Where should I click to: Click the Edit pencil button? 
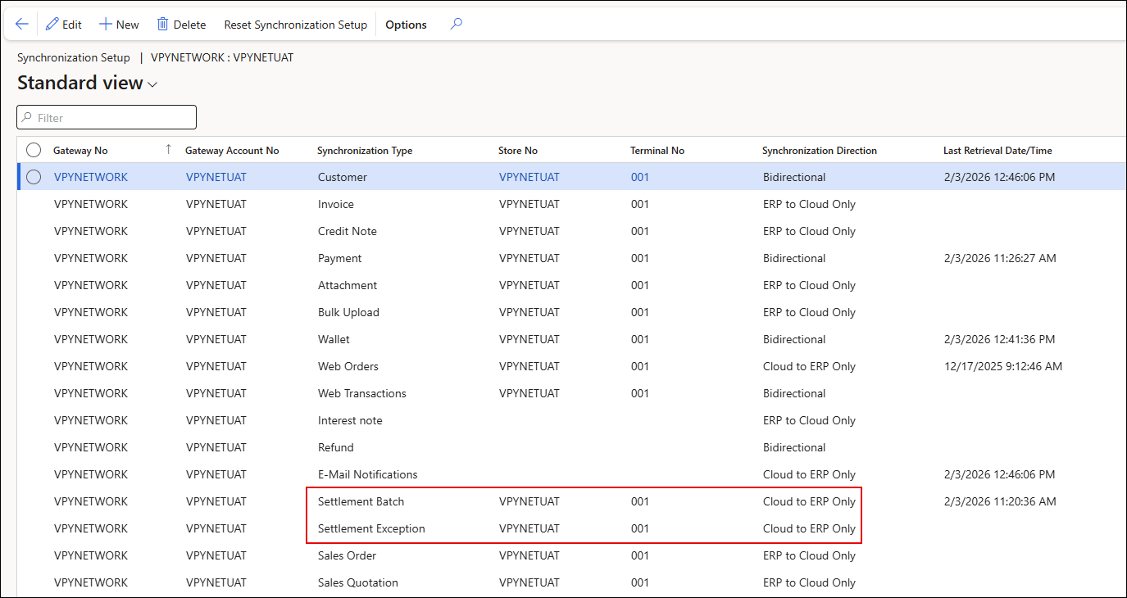point(64,25)
